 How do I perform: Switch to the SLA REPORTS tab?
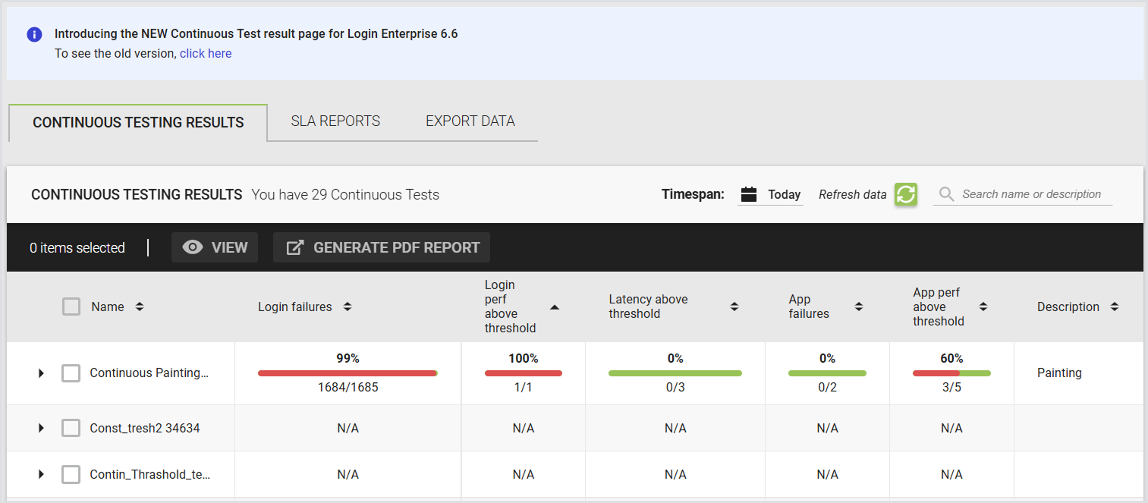(x=335, y=121)
